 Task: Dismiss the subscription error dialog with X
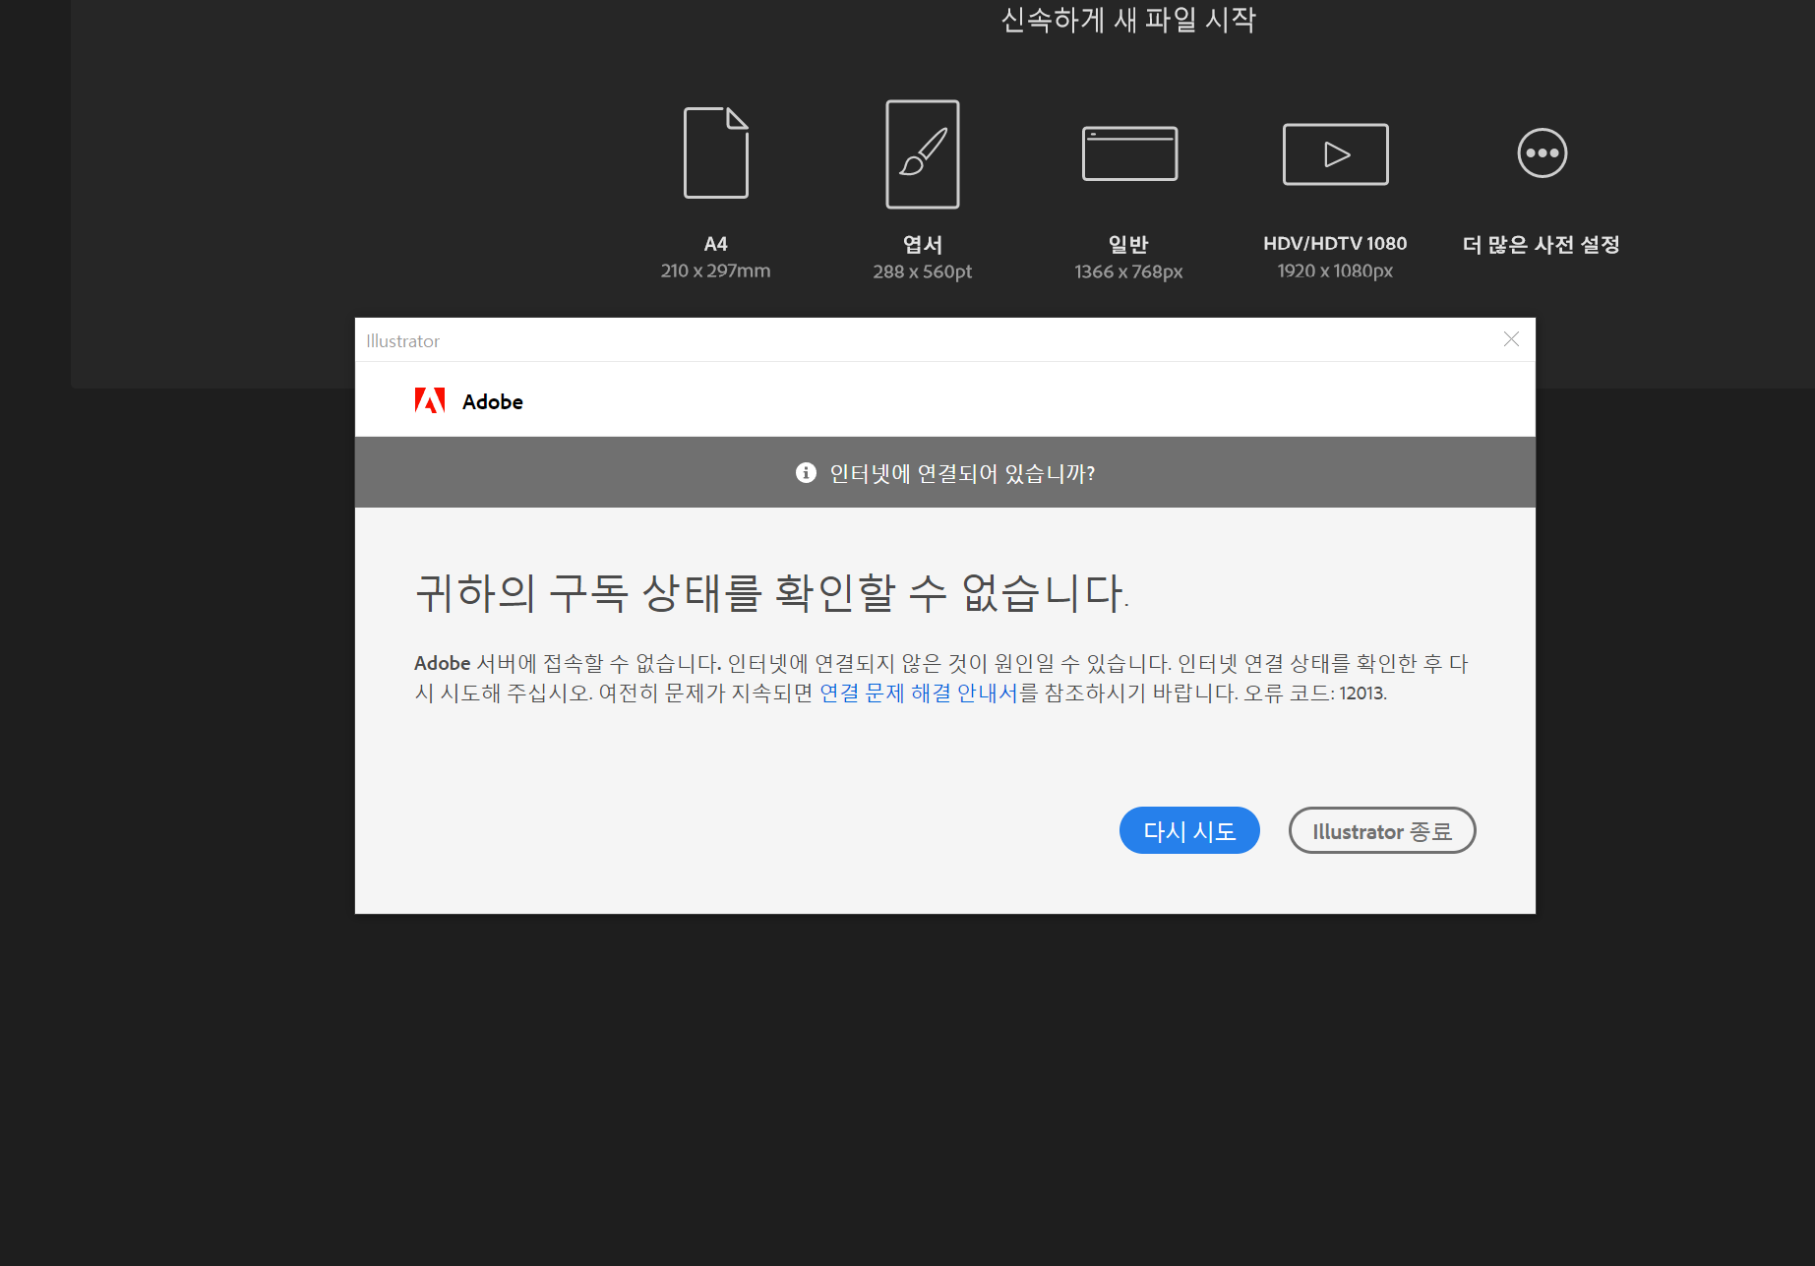click(1511, 339)
